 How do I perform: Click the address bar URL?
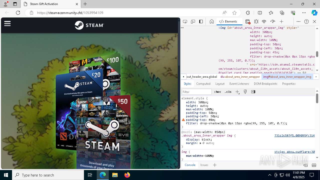tap(70, 13)
